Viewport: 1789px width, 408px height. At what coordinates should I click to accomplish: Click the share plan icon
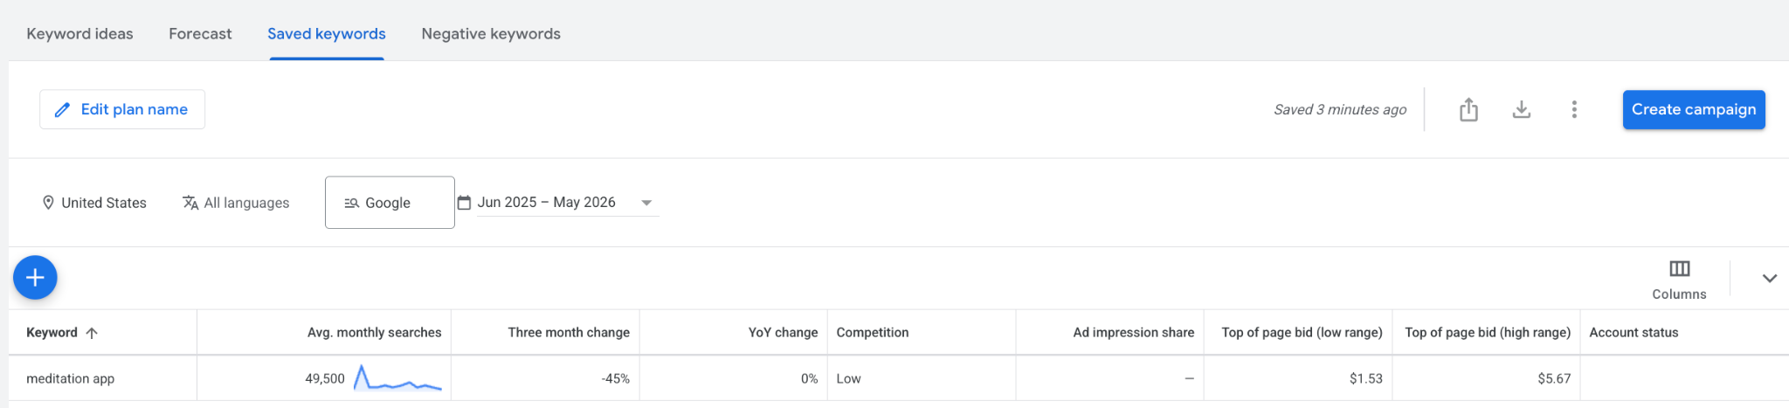[1468, 109]
